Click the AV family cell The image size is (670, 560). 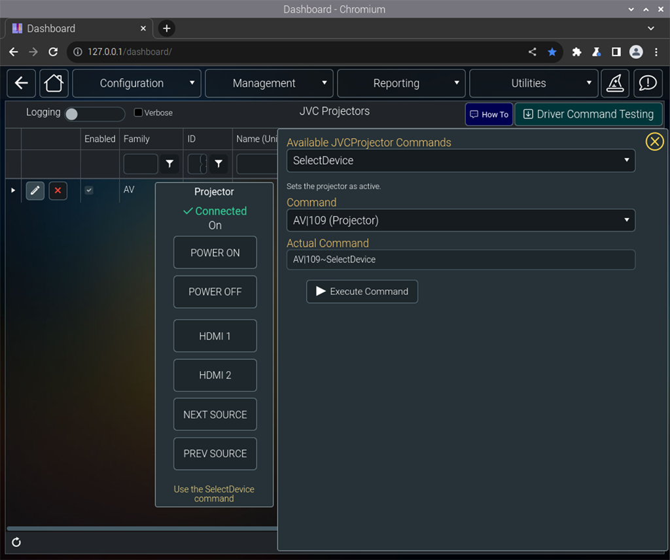coord(129,190)
